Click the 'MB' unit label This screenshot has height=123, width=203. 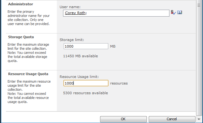coord(113,46)
